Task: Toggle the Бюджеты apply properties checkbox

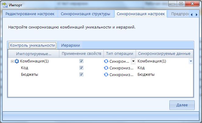Action: [x=81, y=74]
